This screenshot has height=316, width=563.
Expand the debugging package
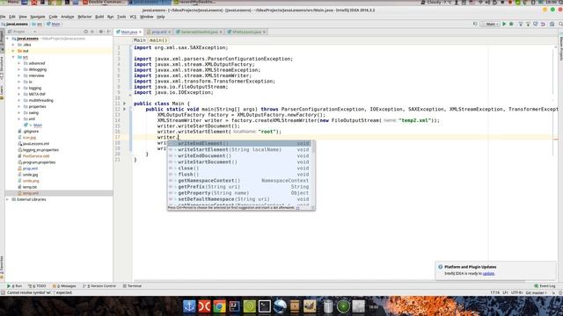[19, 69]
